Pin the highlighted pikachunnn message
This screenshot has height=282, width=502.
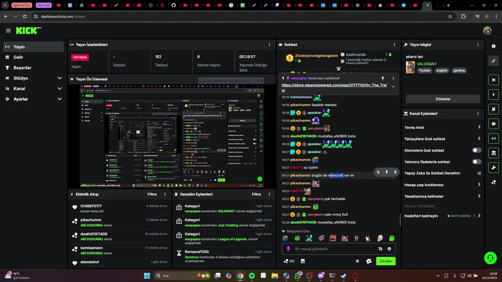pos(387,172)
